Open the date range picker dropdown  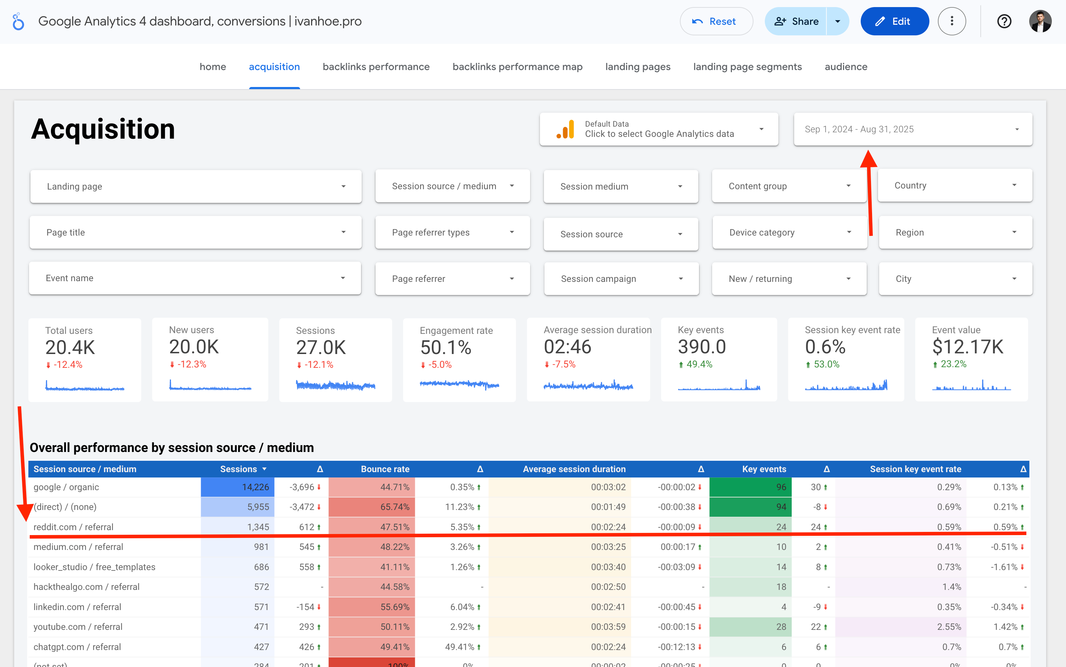pyautogui.click(x=912, y=129)
